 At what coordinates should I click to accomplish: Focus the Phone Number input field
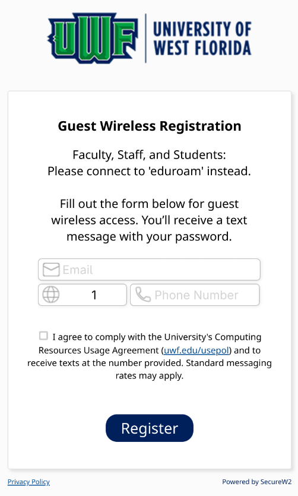pyautogui.click(x=195, y=295)
